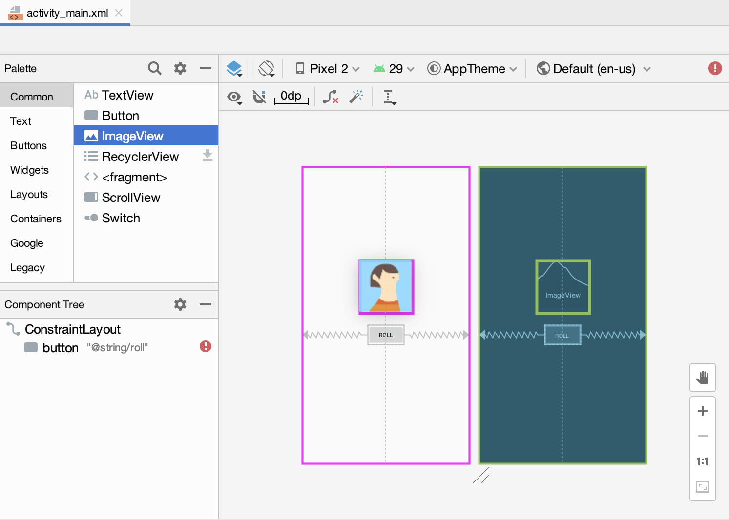Clear all constraints in the layout
The height and width of the screenshot is (520, 729).
(331, 97)
